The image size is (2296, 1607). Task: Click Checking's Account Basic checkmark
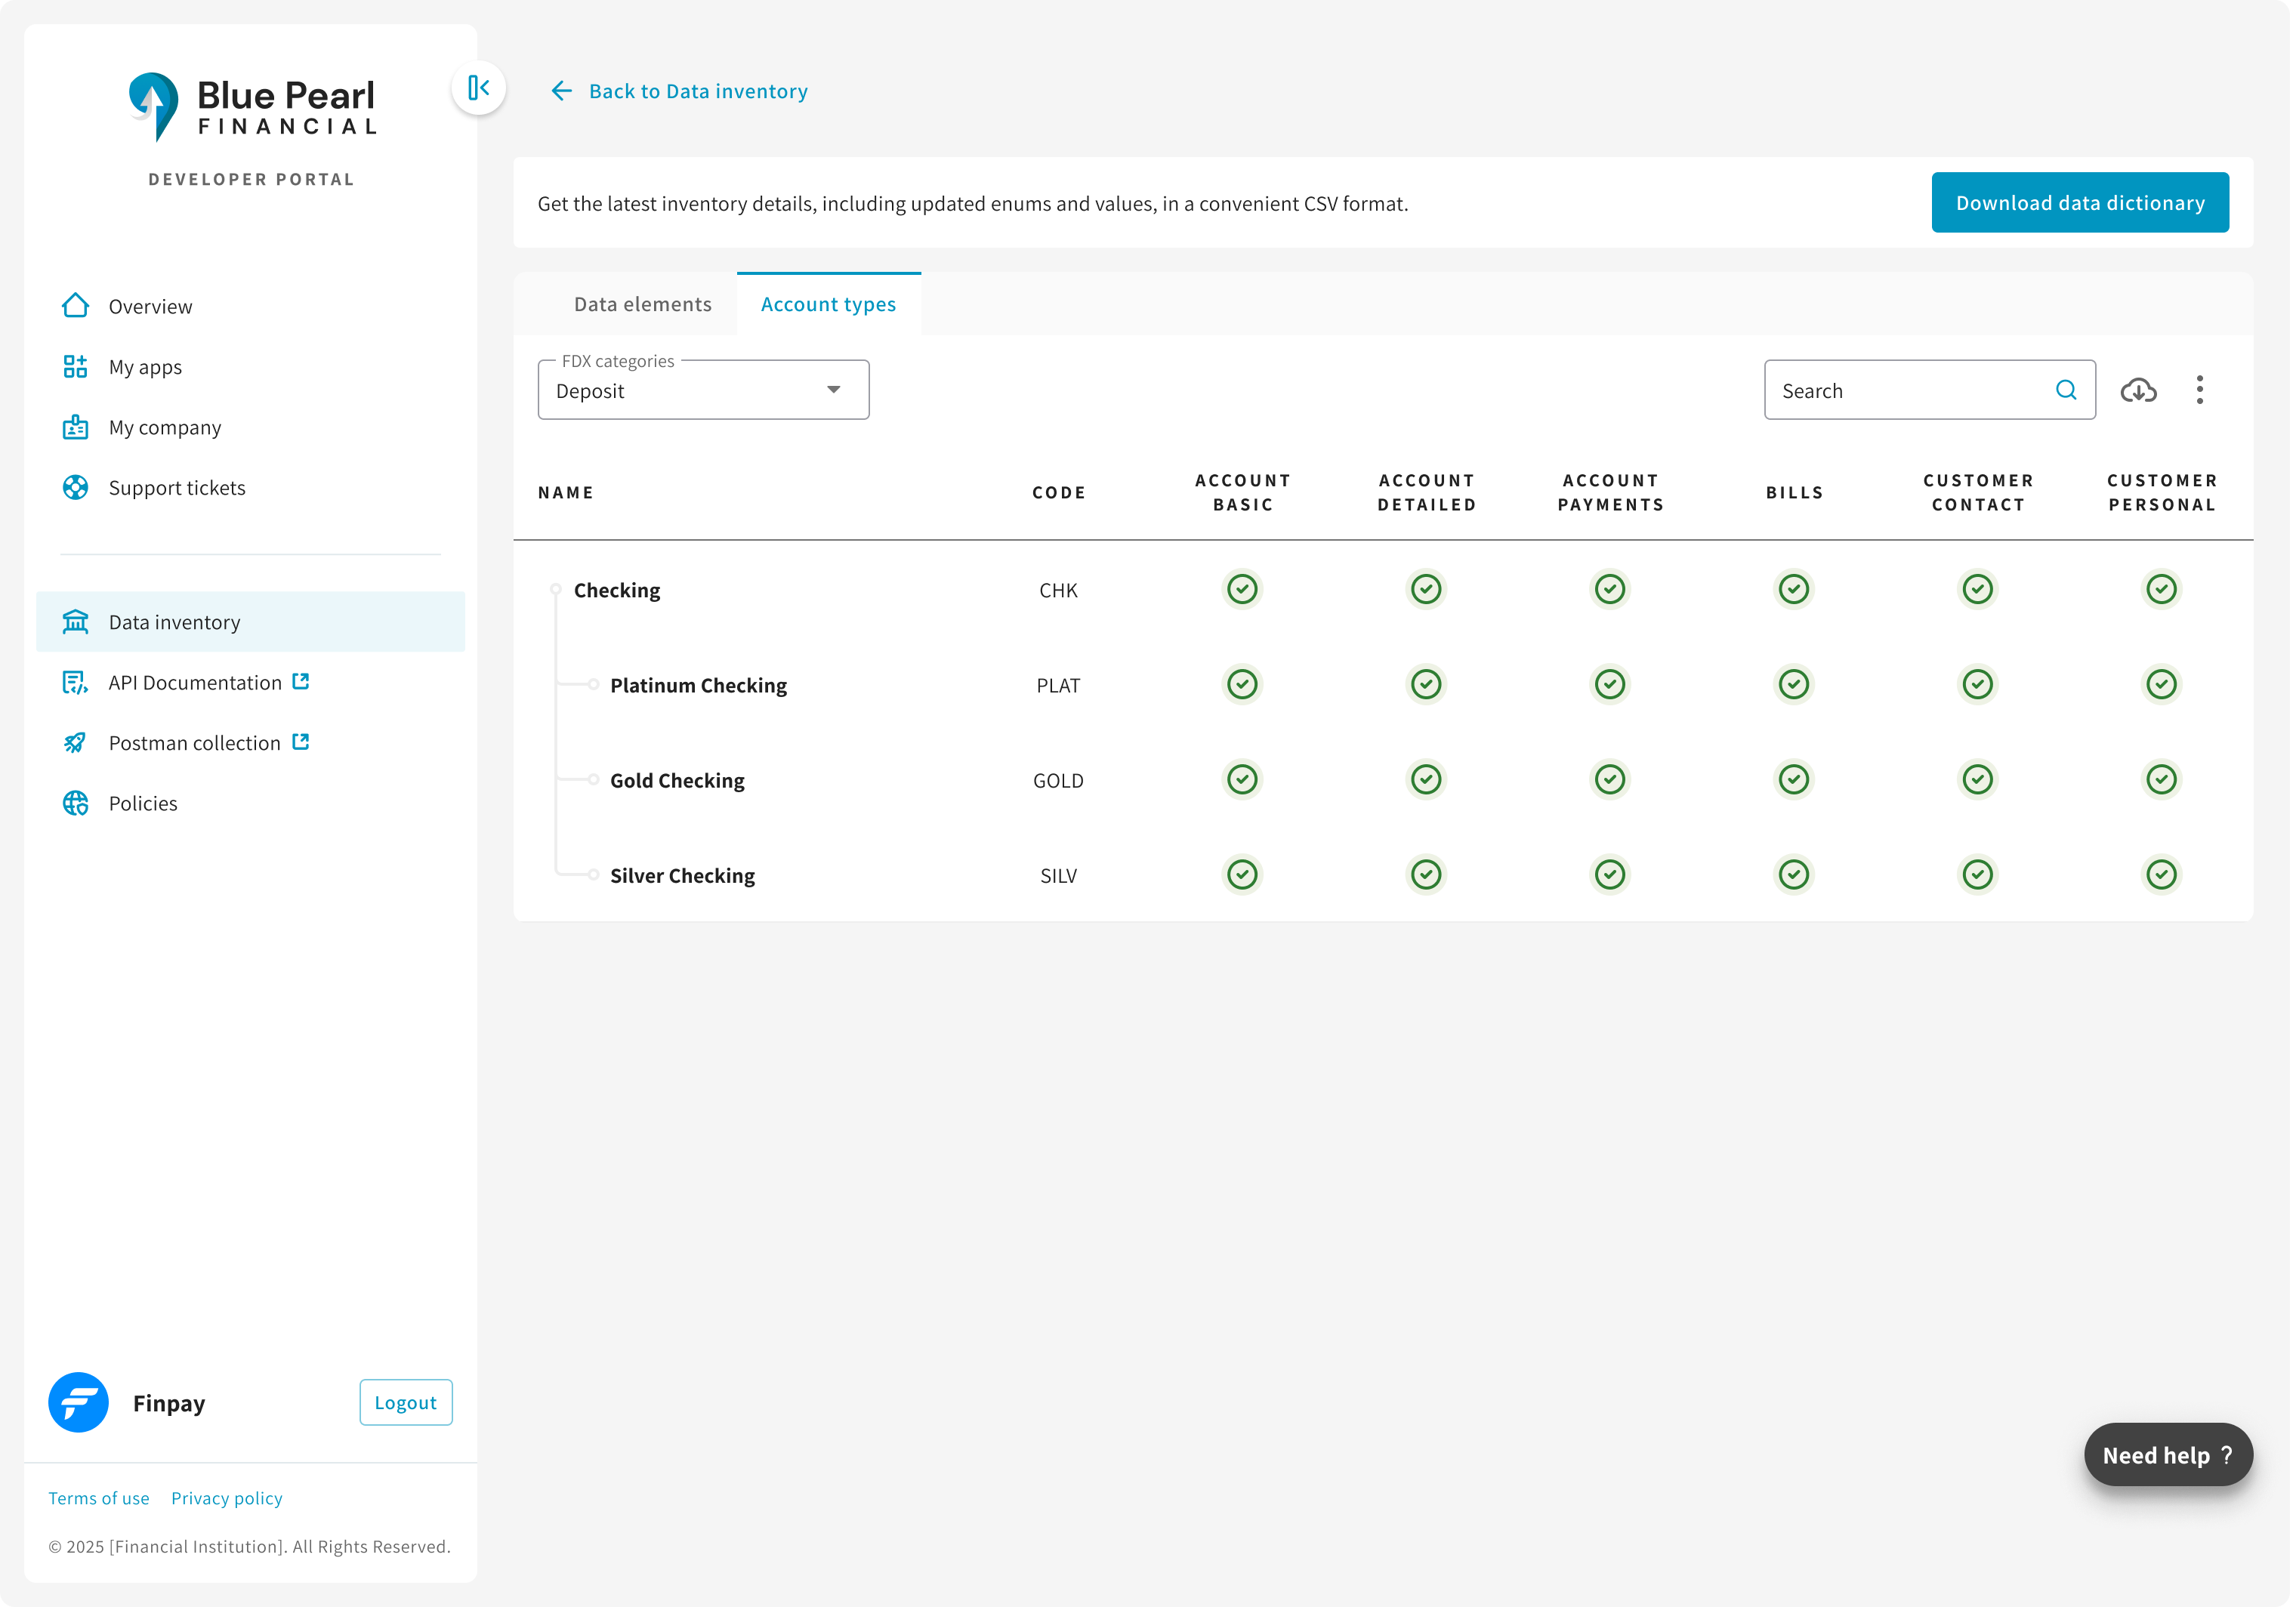[x=1242, y=589]
